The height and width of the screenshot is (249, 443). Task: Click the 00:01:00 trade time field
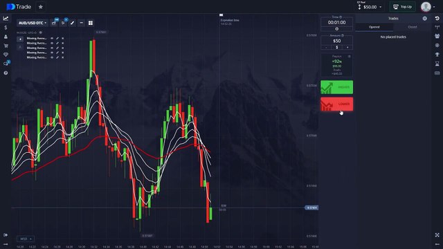point(336,22)
